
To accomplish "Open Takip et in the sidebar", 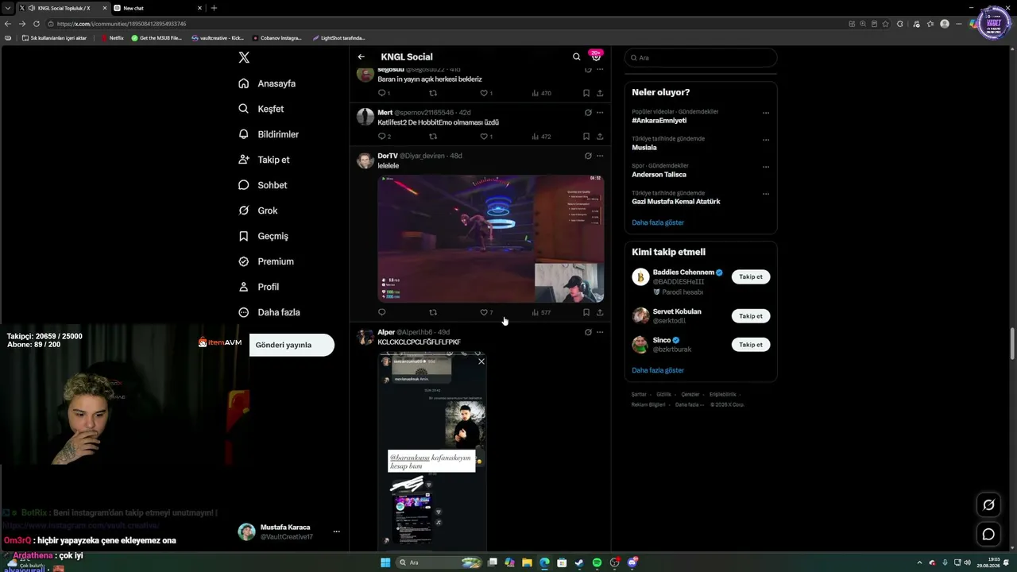I will pos(264,160).
